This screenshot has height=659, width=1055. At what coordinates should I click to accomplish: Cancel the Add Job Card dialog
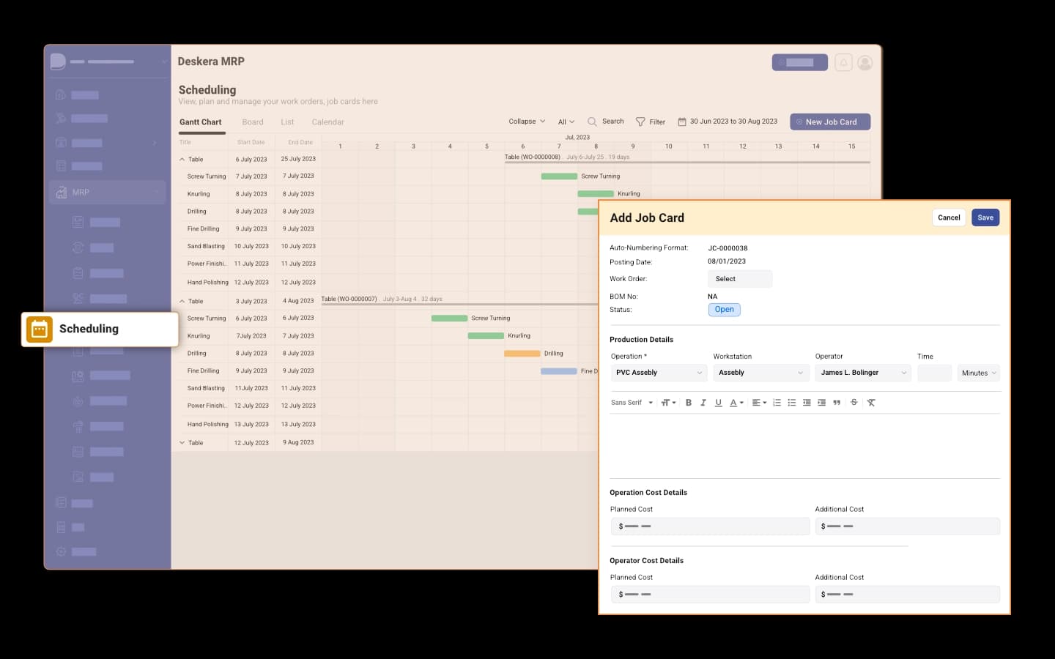coord(949,217)
